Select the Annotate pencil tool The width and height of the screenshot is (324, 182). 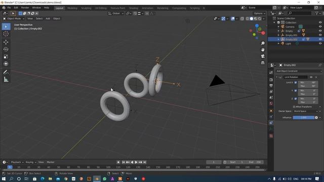pos(6,72)
